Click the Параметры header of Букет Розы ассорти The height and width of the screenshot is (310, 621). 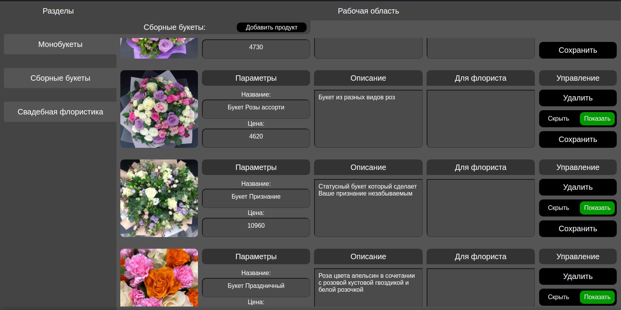[x=256, y=78]
